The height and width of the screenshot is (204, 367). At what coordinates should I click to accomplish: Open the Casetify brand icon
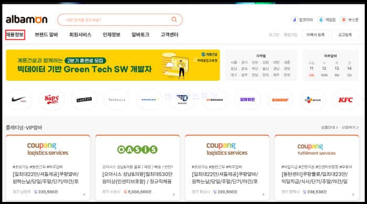[x=84, y=100]
